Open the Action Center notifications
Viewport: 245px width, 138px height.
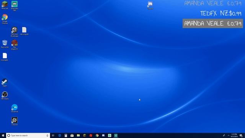[241, 135]
